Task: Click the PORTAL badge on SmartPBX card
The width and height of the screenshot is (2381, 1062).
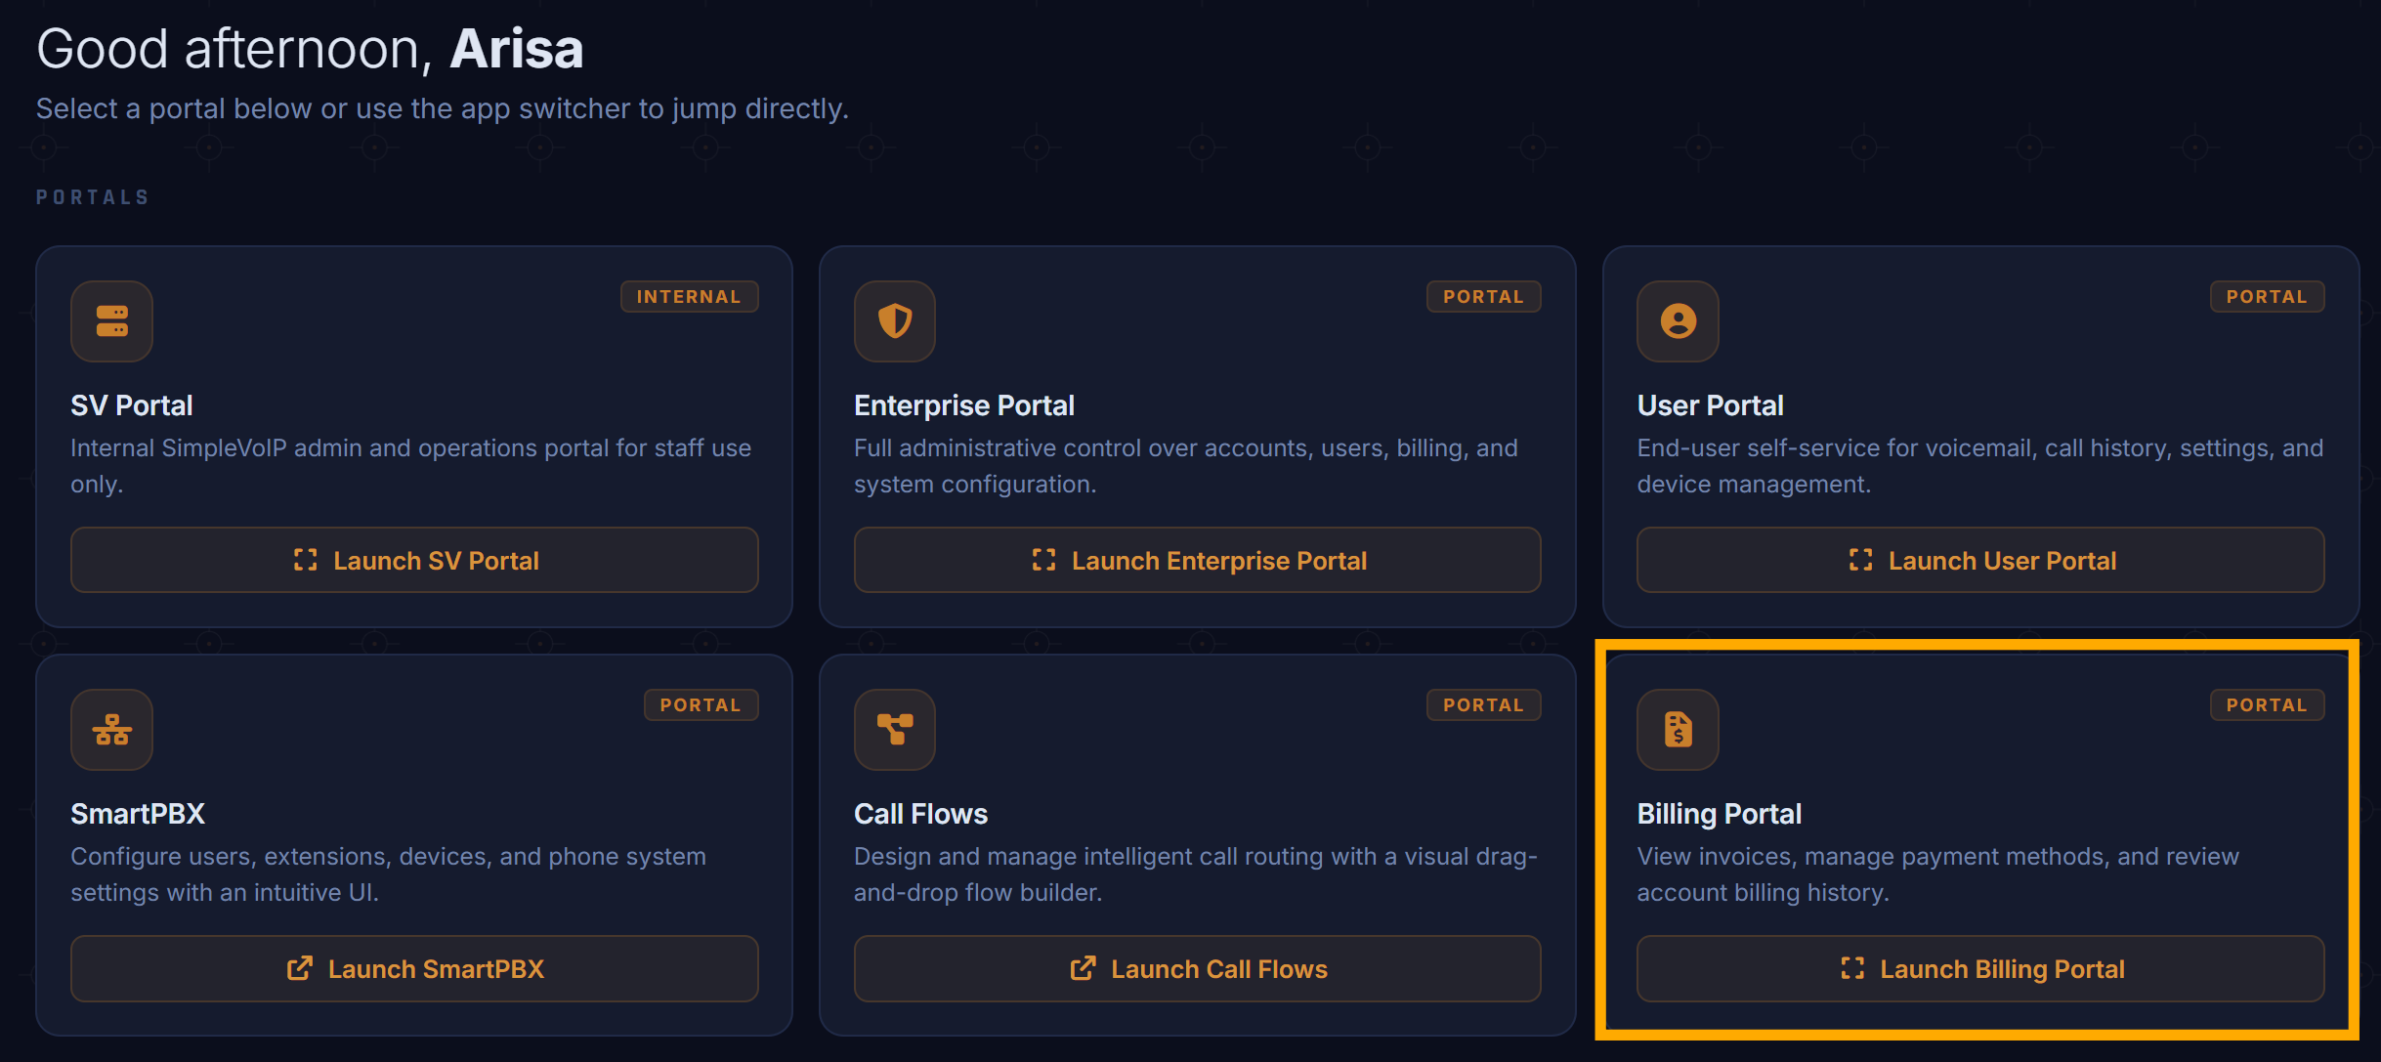Action: (701, 705)
